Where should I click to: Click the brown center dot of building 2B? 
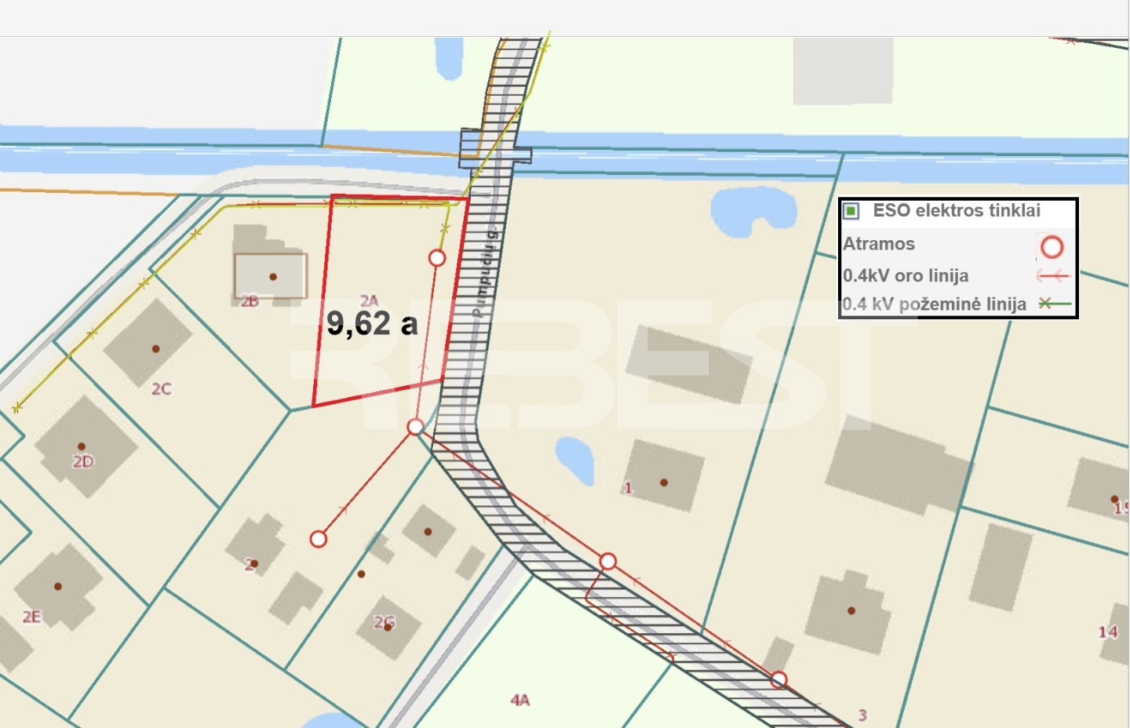(x=273, y=277)
